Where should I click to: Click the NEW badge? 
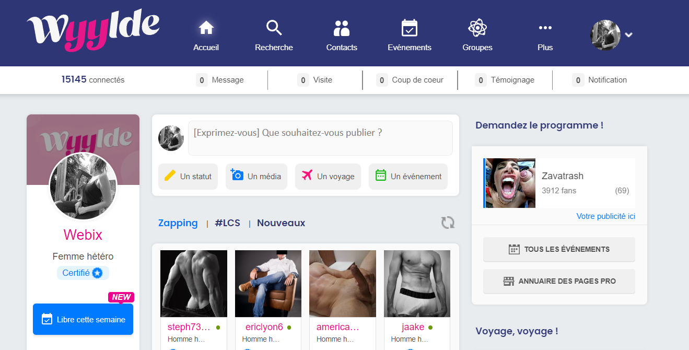pos(121,297)
